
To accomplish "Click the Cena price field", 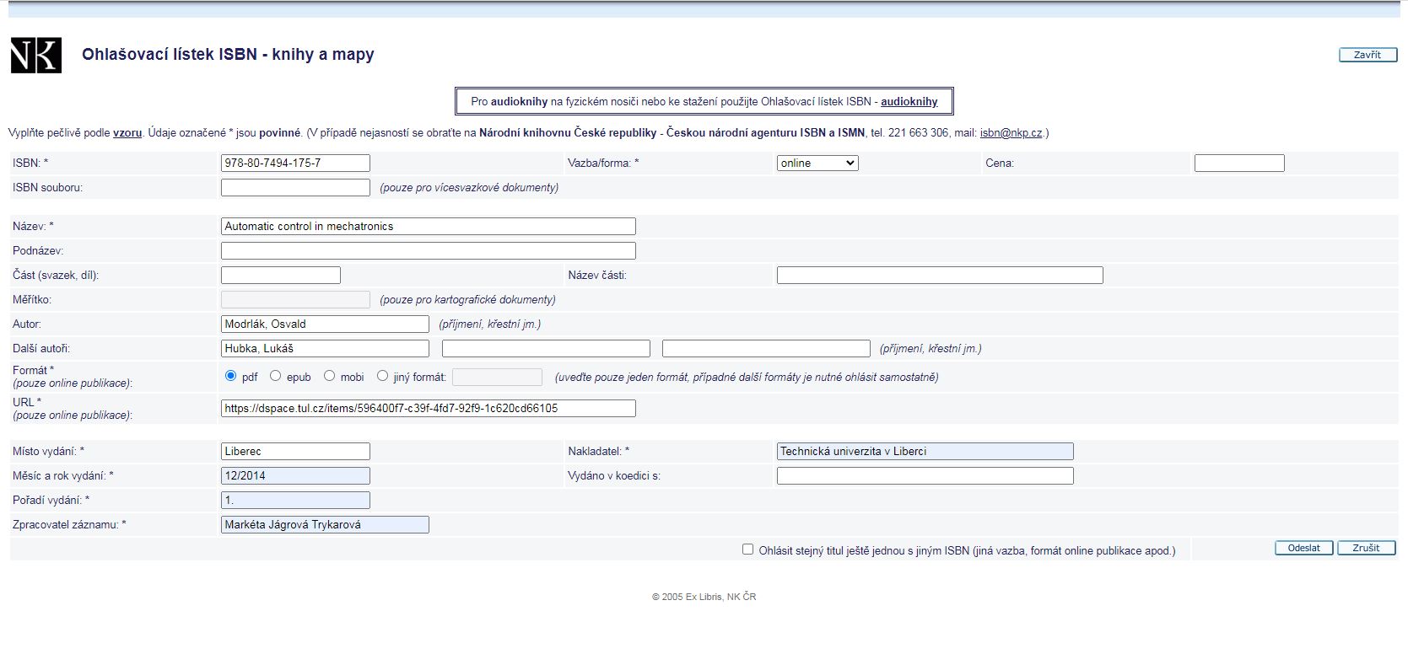I will [x=1238, y=163].
